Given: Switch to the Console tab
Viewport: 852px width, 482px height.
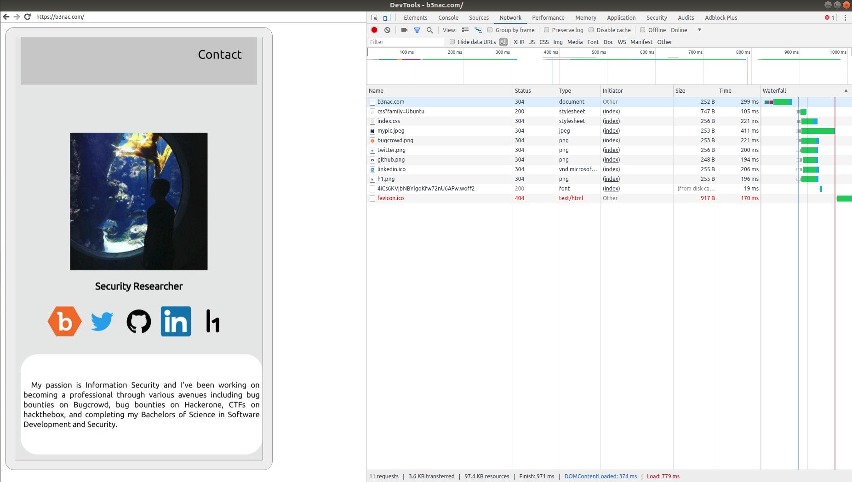Looking at the screenshot, I should 448,17.
